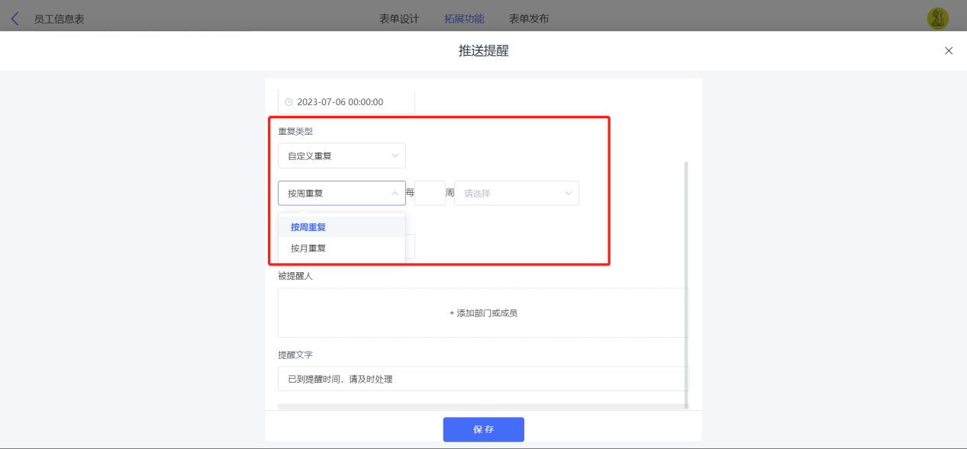
Task: Focus the 提醒文字 text field
Action: click(483, 379)
